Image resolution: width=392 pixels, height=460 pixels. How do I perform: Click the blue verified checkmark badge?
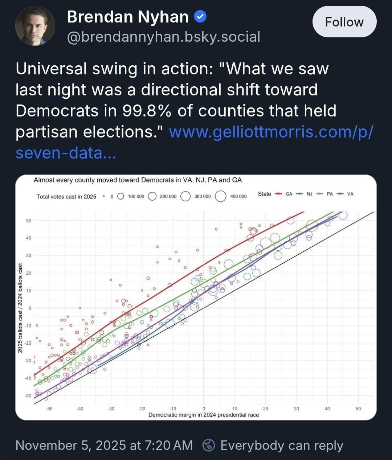pyautogui.click(x=200, y=17)
